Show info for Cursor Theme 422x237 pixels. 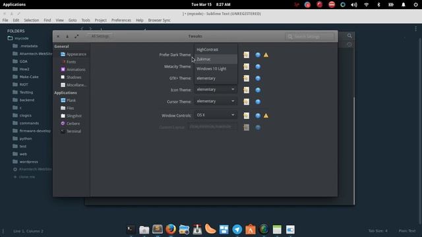(x=258, y=101)
